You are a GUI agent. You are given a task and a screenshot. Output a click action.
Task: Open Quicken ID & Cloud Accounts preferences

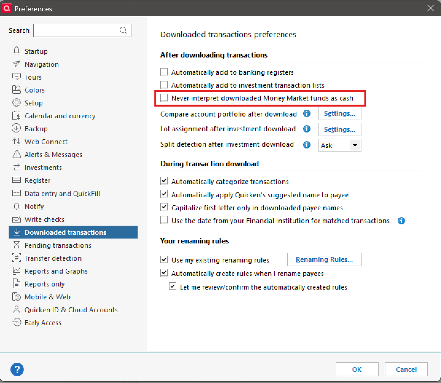pos(73,310)
